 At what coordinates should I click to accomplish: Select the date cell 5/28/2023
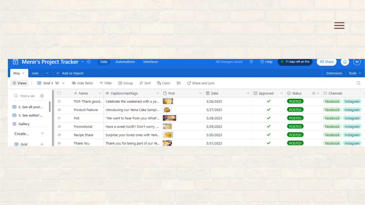(228, 118)
